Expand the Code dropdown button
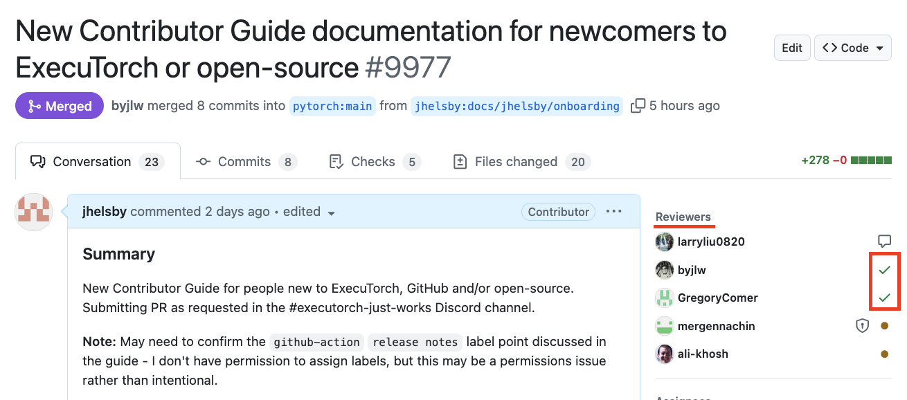The height and width of the screenshot is (400, 907). pyautogui.click(x=852, y=48)
